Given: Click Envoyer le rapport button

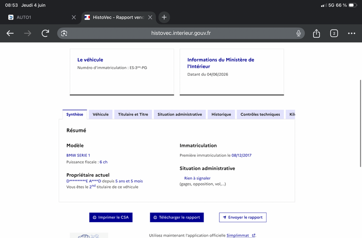Looking at the screenshot, I should pyautogui.click(x=243, y=218).
